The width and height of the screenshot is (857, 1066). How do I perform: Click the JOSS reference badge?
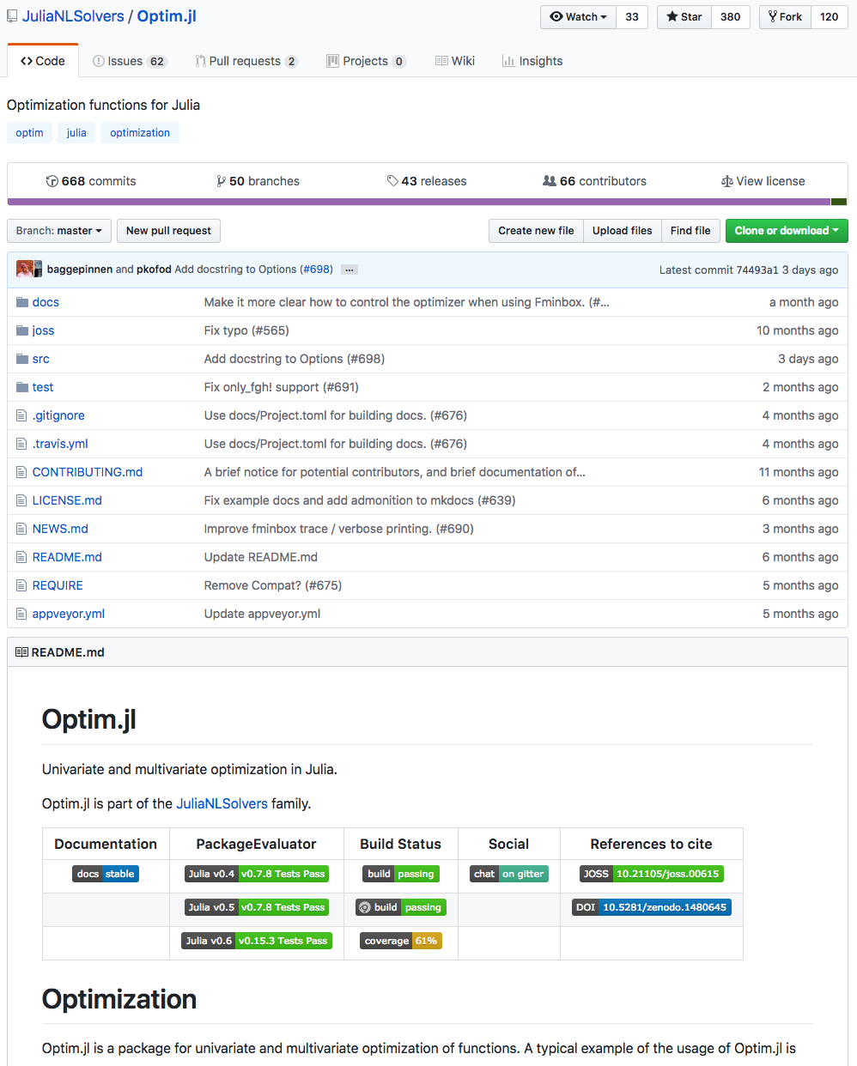[x=651, y=874]
